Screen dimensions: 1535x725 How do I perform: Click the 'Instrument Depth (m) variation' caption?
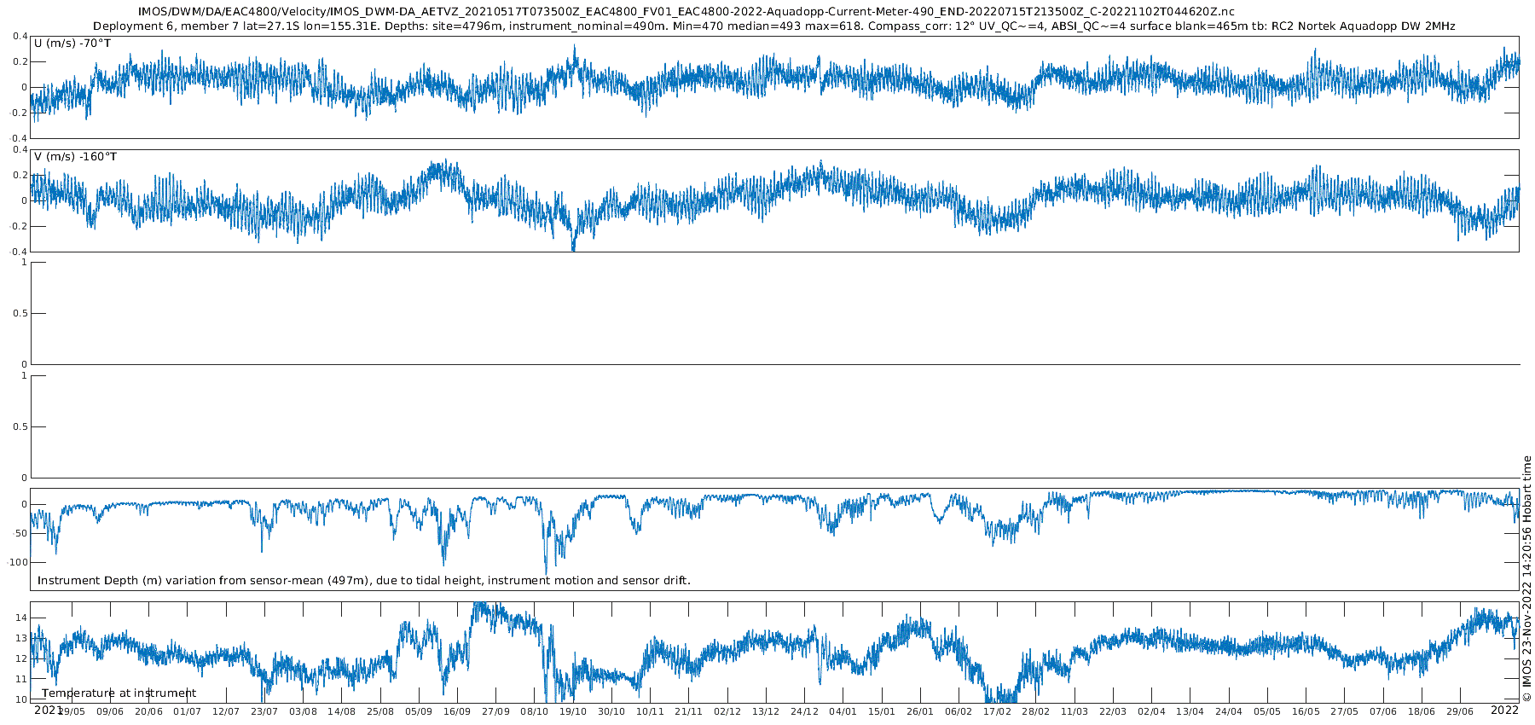point(364,580)
